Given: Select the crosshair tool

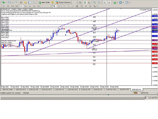Looking at the screenshot, I should pyautogui.click(x=59, y=6).
